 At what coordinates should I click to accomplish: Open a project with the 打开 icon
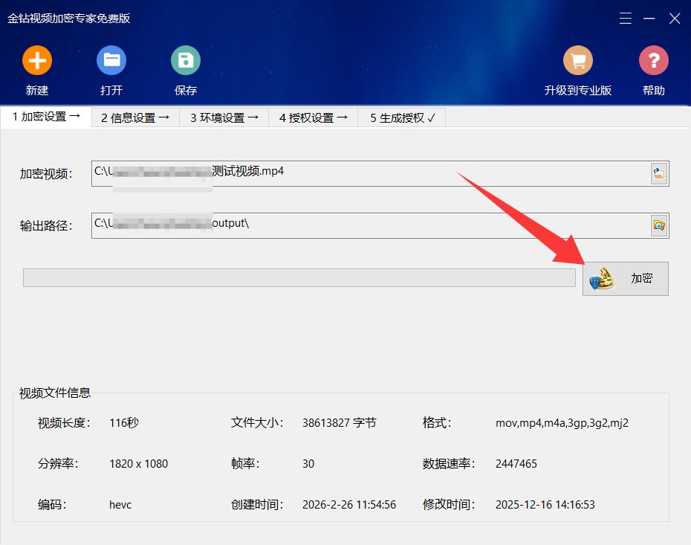pos(111,60)
